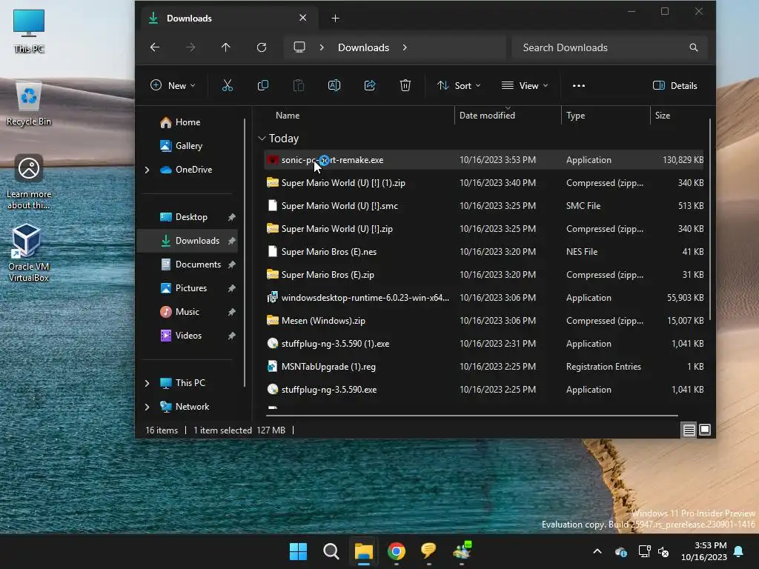
Task: Unpin Music using its pin icon
Action: (231, 312)
